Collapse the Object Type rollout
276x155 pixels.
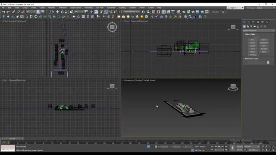[250, 34]
